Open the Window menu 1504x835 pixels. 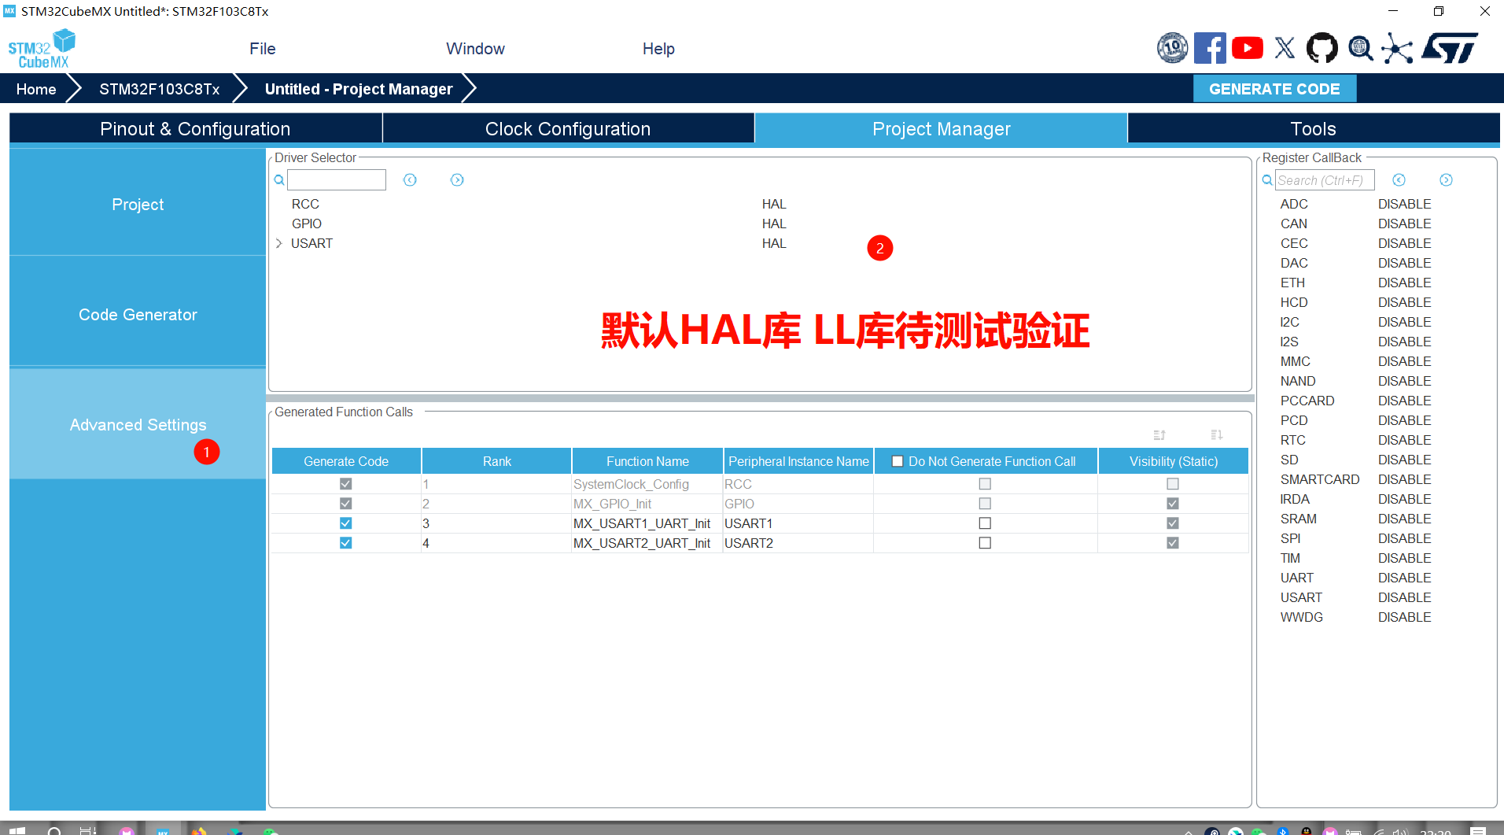coord(475,49)
